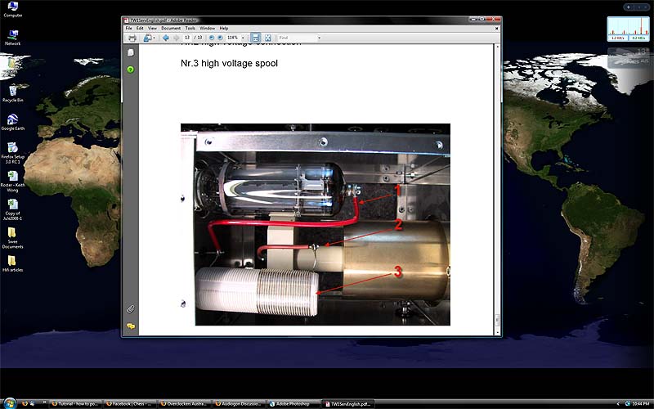Select the Swee Documents folder
Viewport: 654px width, 409px height.
[x=13, y=238]
